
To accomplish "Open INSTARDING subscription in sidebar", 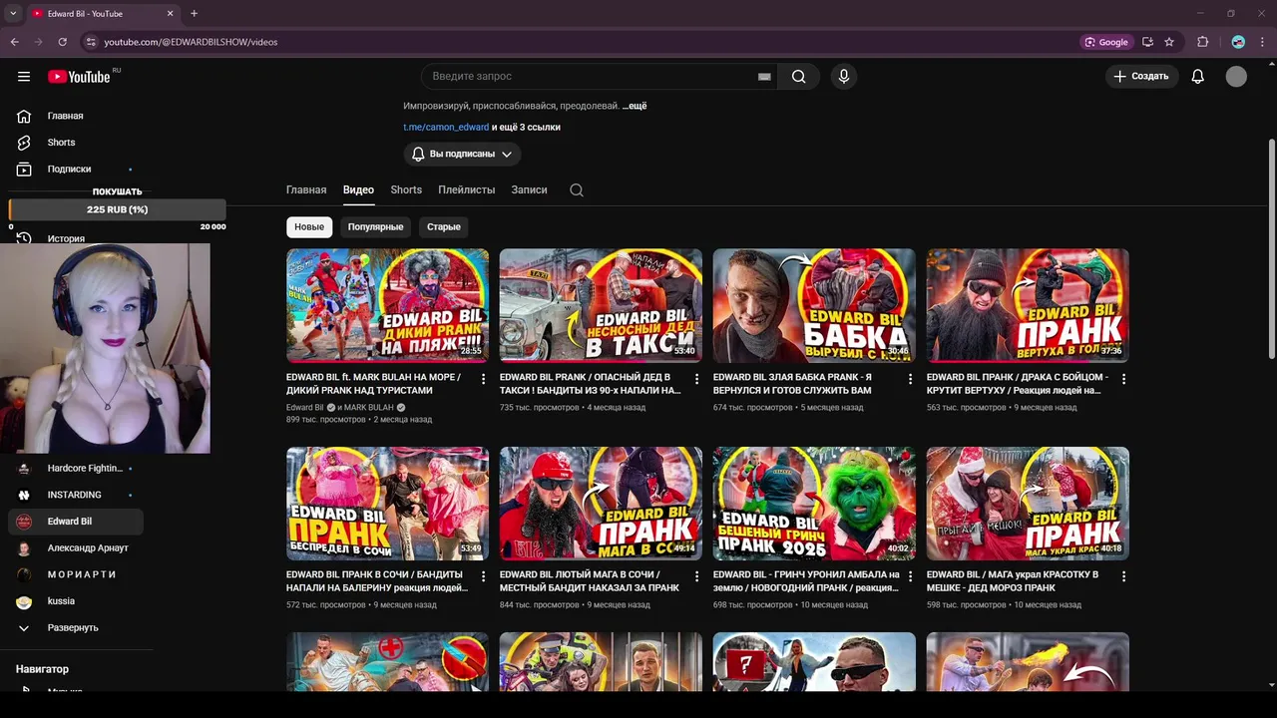I will [x=76, y=495].
